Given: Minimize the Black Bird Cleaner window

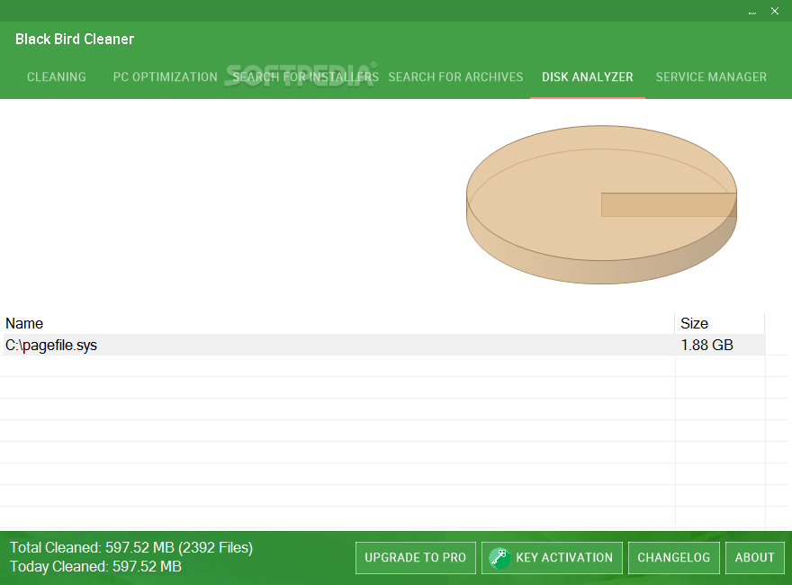Looking at the screenshot, I should point(752,11).
